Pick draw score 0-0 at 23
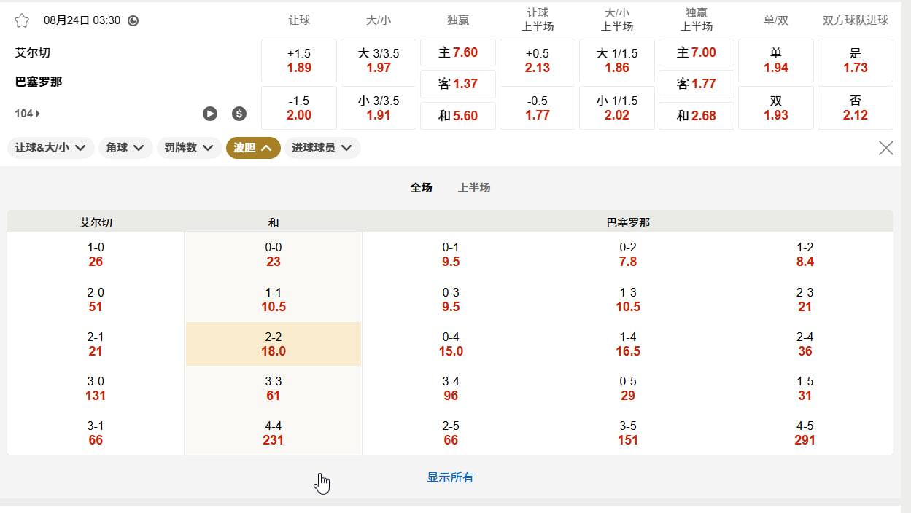This screenshot has height=513, width=911. click(274, 254)
